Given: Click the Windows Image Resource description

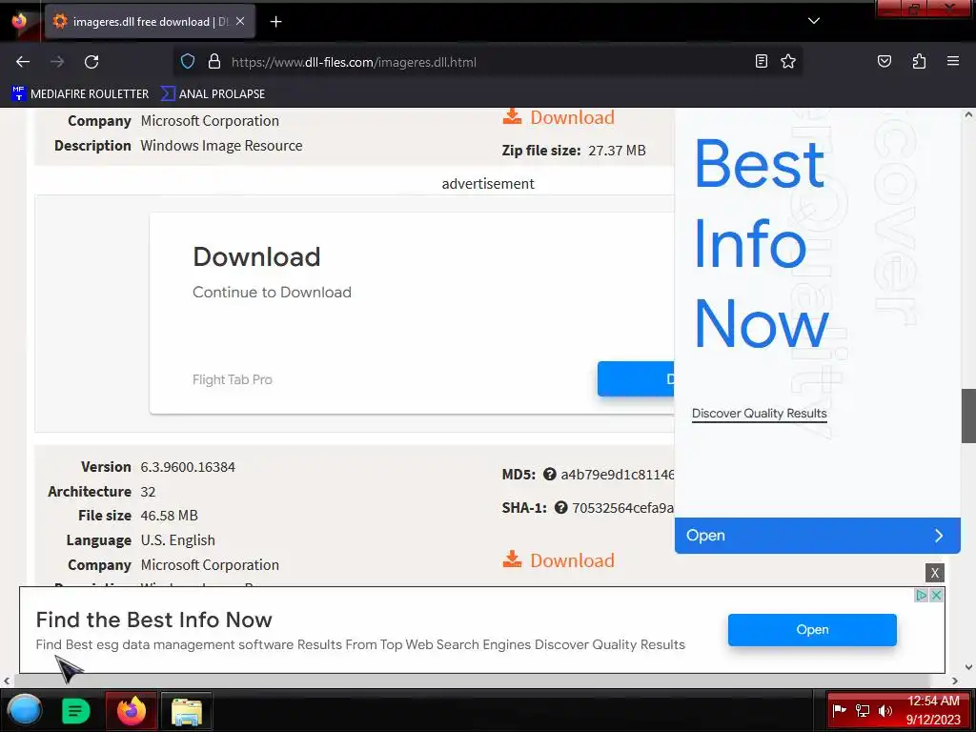Looking at the screenshot, I should [x=221, y=146].
